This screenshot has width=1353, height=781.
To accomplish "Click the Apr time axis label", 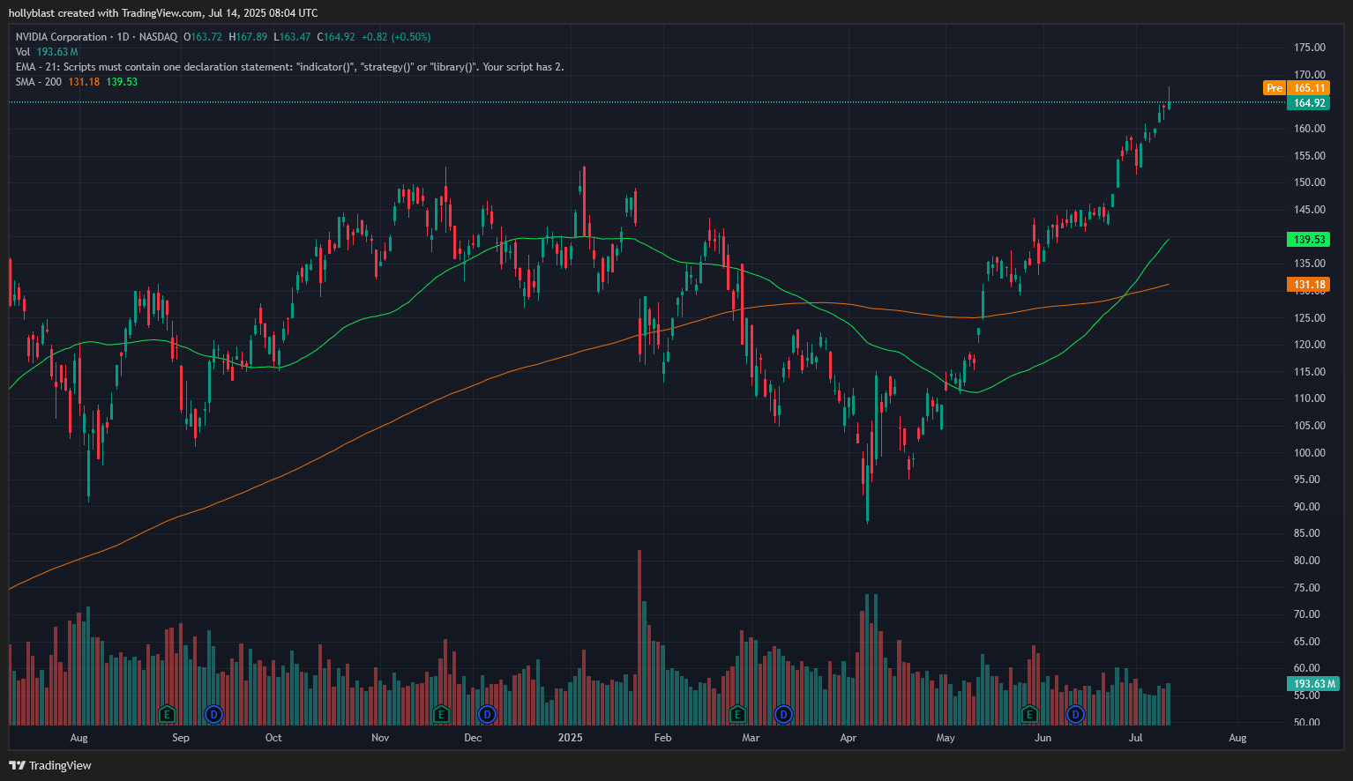I will tap(848, 738).
